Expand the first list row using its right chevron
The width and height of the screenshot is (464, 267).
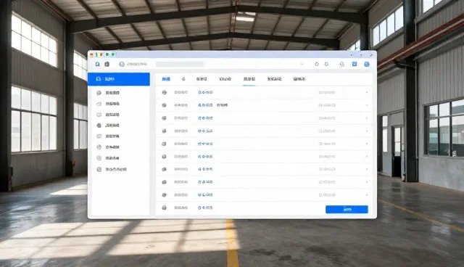pyautogui.click(x=367, y=92)
